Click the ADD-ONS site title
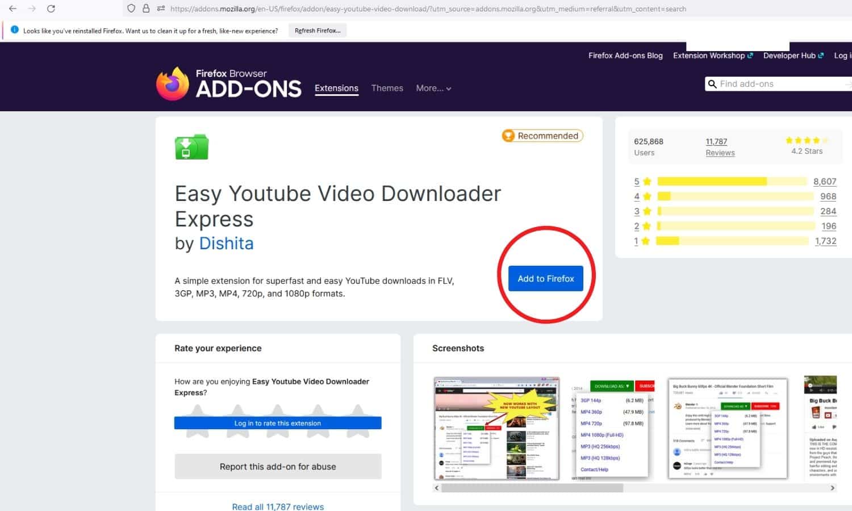Image resolution: width=852 pixels, height=511 pixels. pyautogui.click(x=248, y=89)
